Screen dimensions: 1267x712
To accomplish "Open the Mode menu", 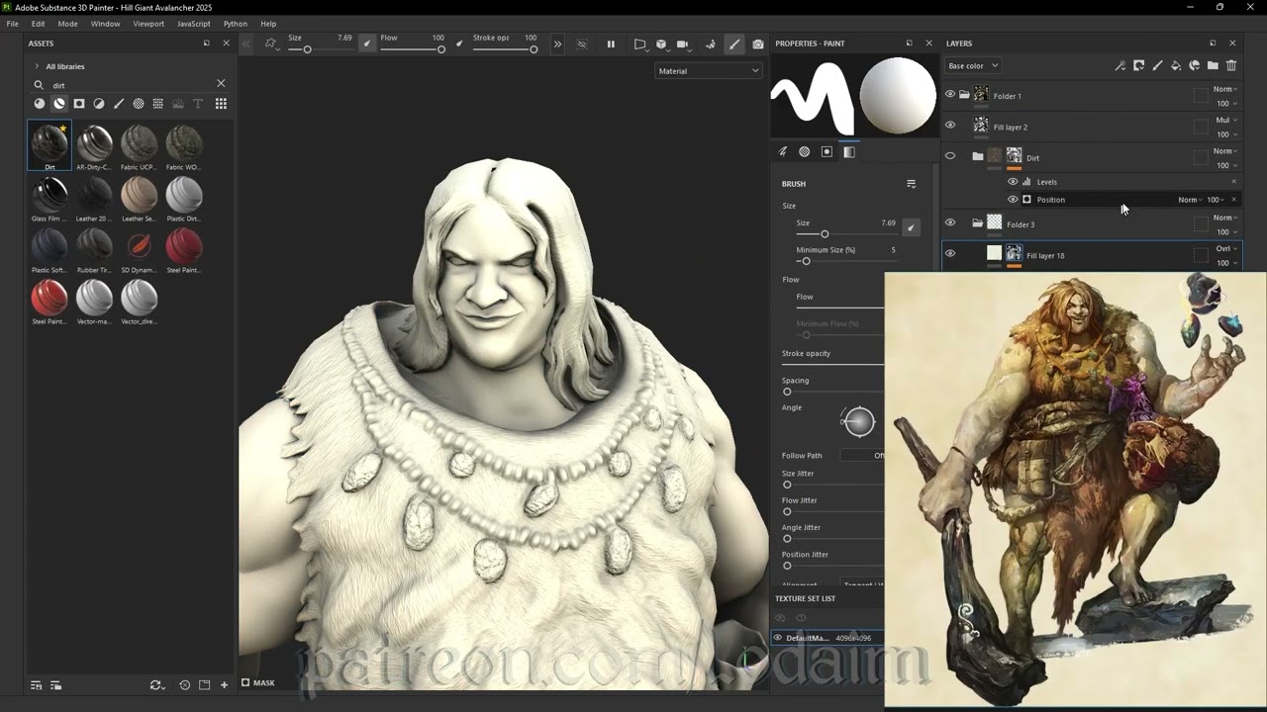I will pyautogui.click(x=67, y=24).
